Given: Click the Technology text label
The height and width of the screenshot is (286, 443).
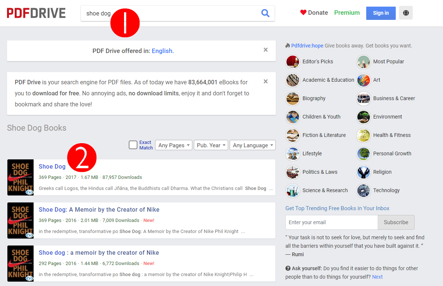Looking at the screenshot, I should tap(387, 190).
